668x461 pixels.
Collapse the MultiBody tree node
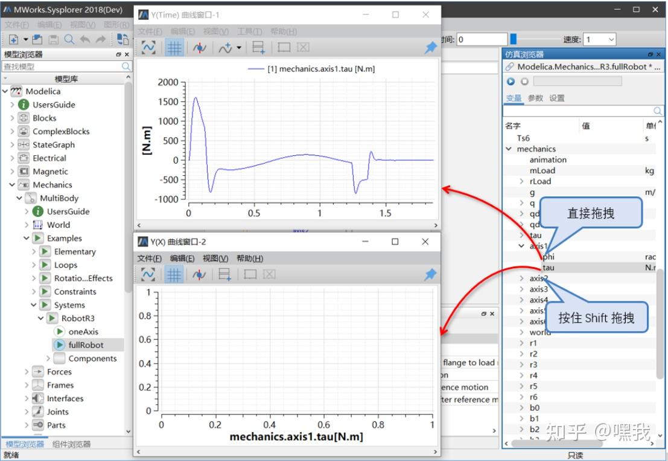19,198
